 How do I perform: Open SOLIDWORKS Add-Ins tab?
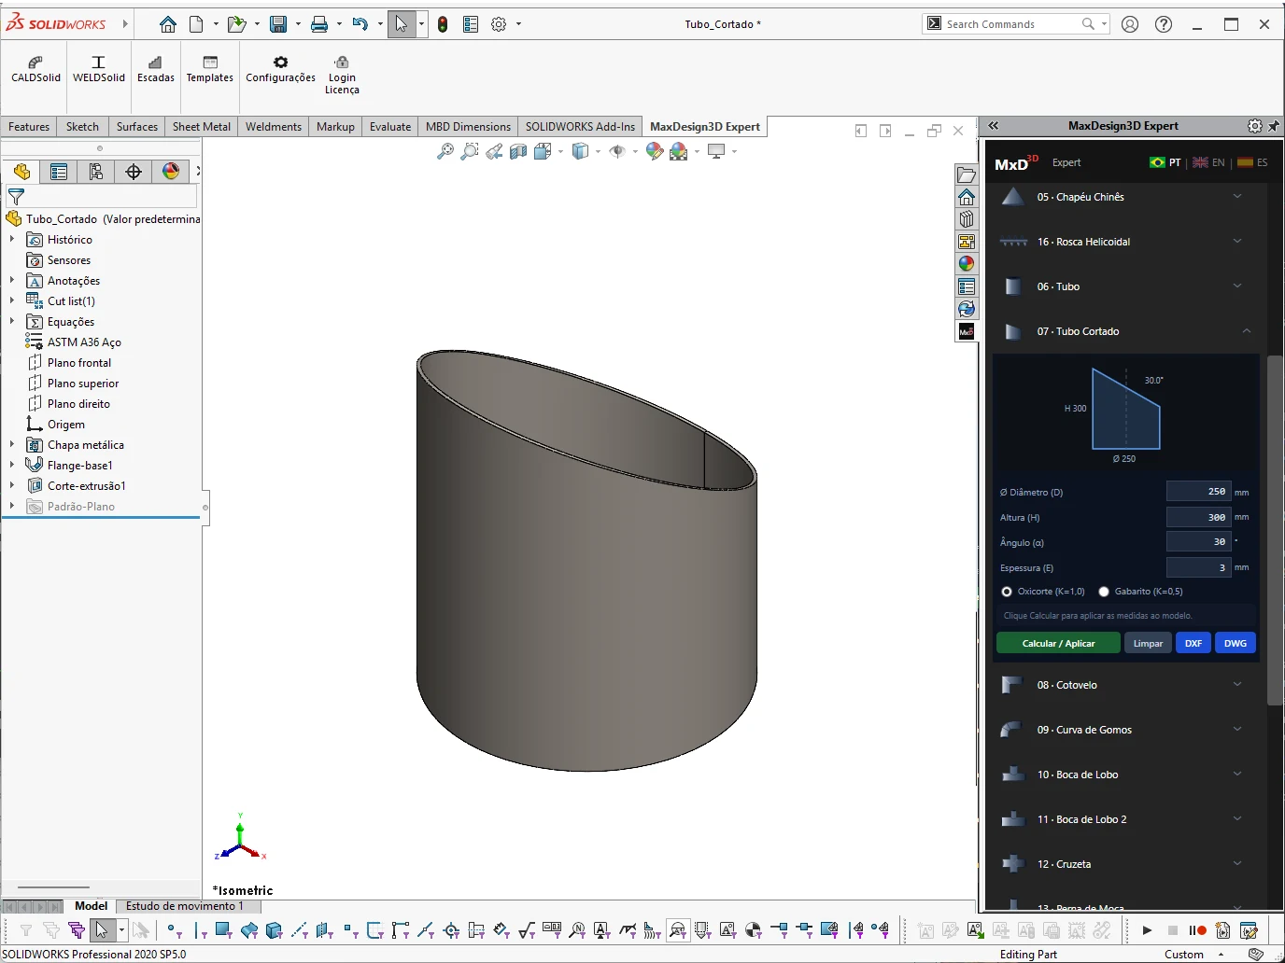pos(580,127)
